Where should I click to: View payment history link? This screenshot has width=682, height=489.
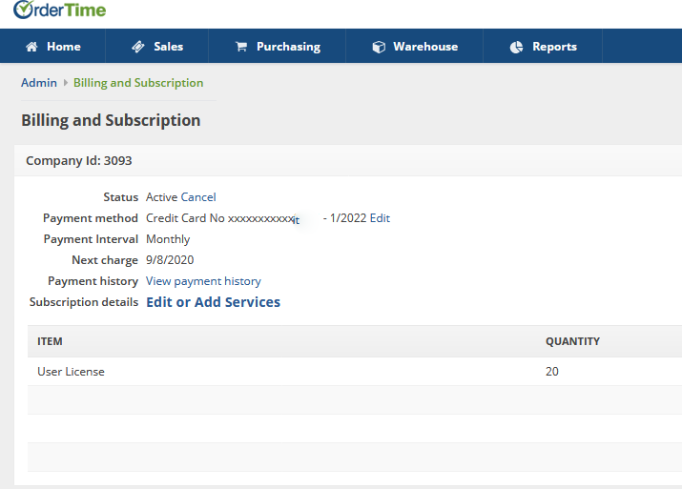[203, 281]
